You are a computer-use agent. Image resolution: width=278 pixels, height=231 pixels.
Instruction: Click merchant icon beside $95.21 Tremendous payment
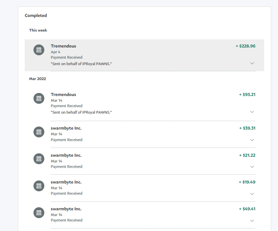pos(39,98)
